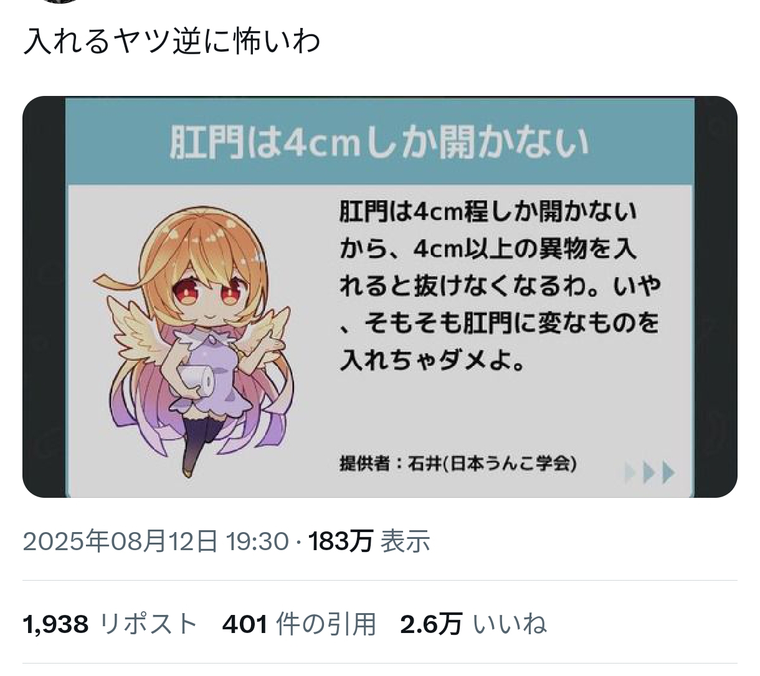View the 401 件の引用 quotes list
This screenshot has width=760, height=676.
point(299,623)
